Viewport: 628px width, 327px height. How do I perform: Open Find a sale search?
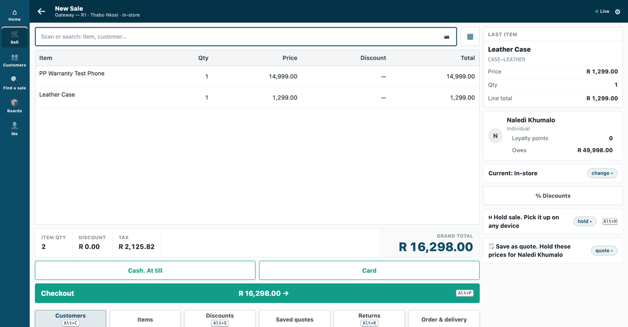point(15,84)
